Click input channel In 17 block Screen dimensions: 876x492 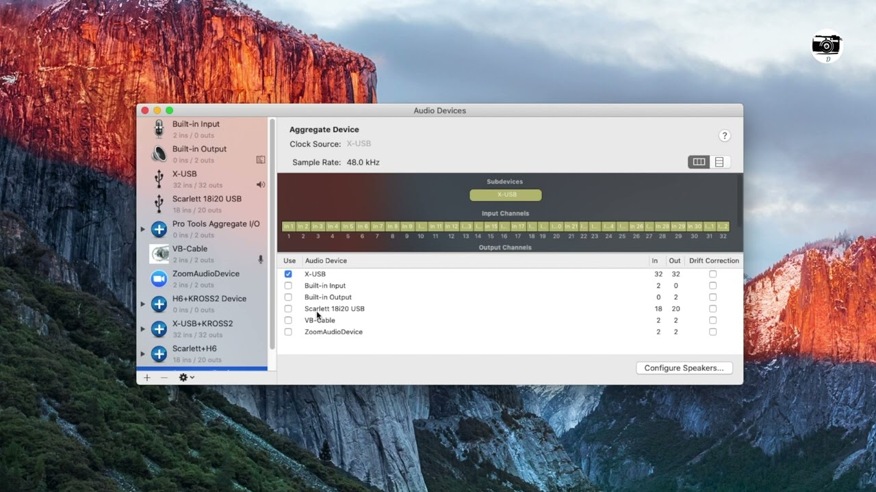pyautogui.click(x=518, y=226)
